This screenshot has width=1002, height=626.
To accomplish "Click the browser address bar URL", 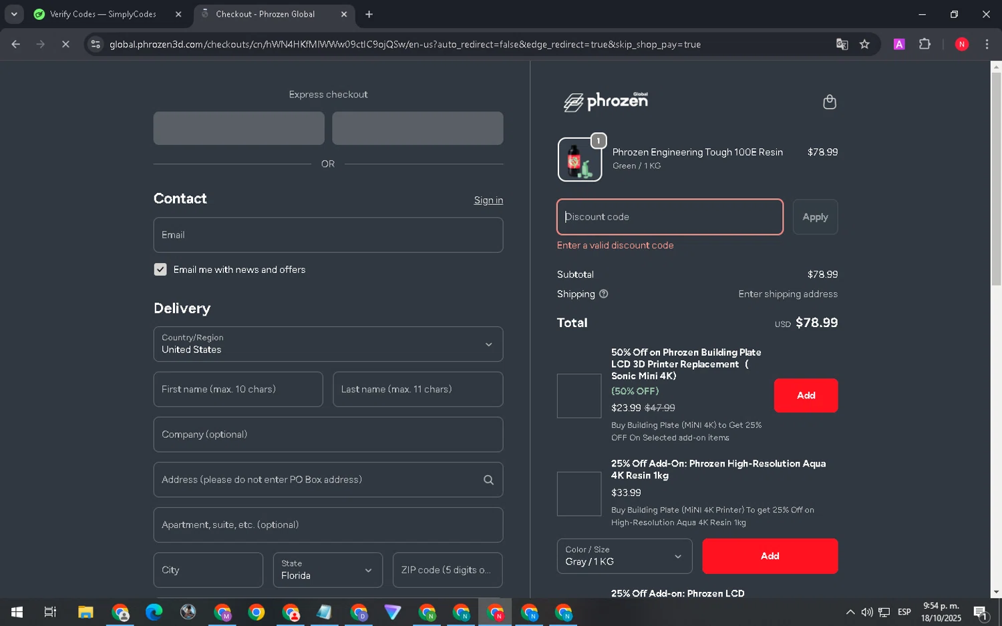I will click(405, 44).
